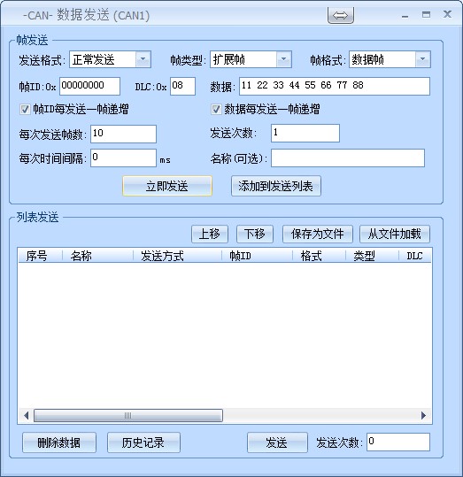The image size is (463, 477).
Task: Click the bottom 发送次数 field showing 0
Action: (398, 442)
